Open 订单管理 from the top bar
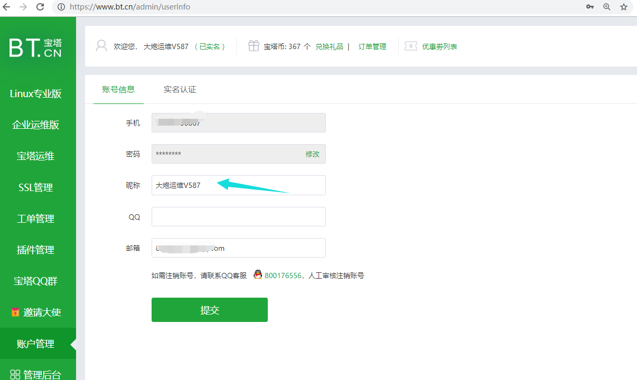The image size is (637, 380). pyautogui.click(x=371, y=46)
